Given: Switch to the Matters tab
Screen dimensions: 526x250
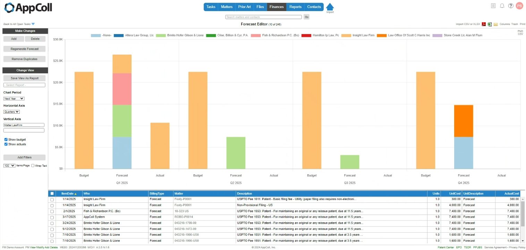Looking at the screenshot, I should pyautogui.click(x=227, y=7).
